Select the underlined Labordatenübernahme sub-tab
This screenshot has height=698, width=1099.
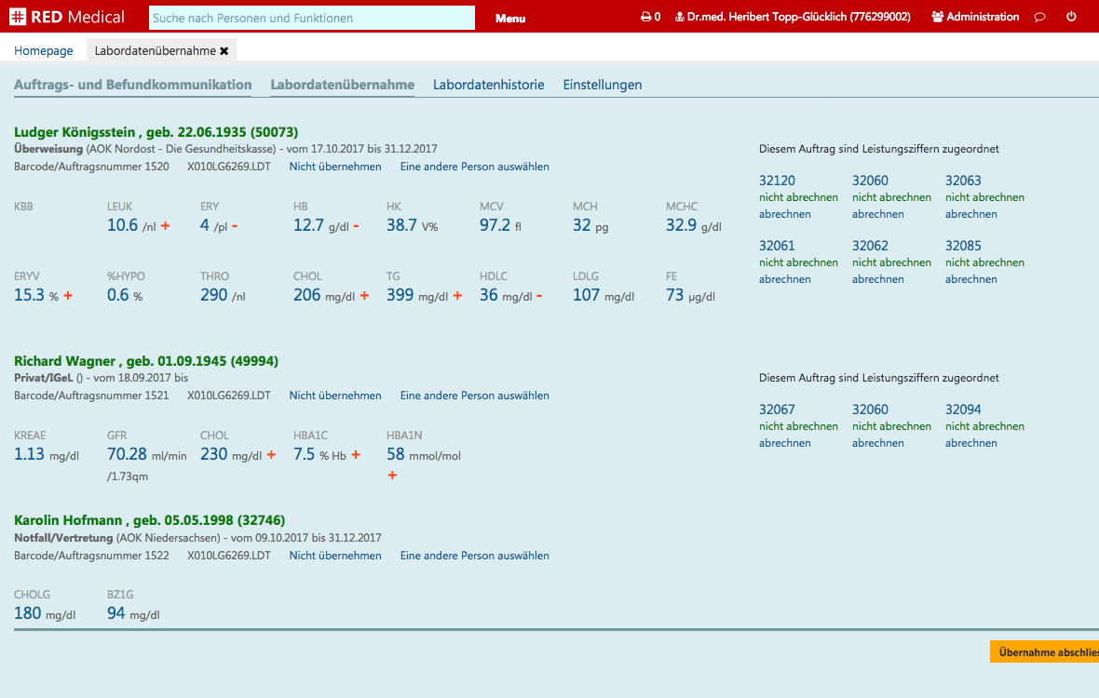pyautogui.click(x=342, y=85)
